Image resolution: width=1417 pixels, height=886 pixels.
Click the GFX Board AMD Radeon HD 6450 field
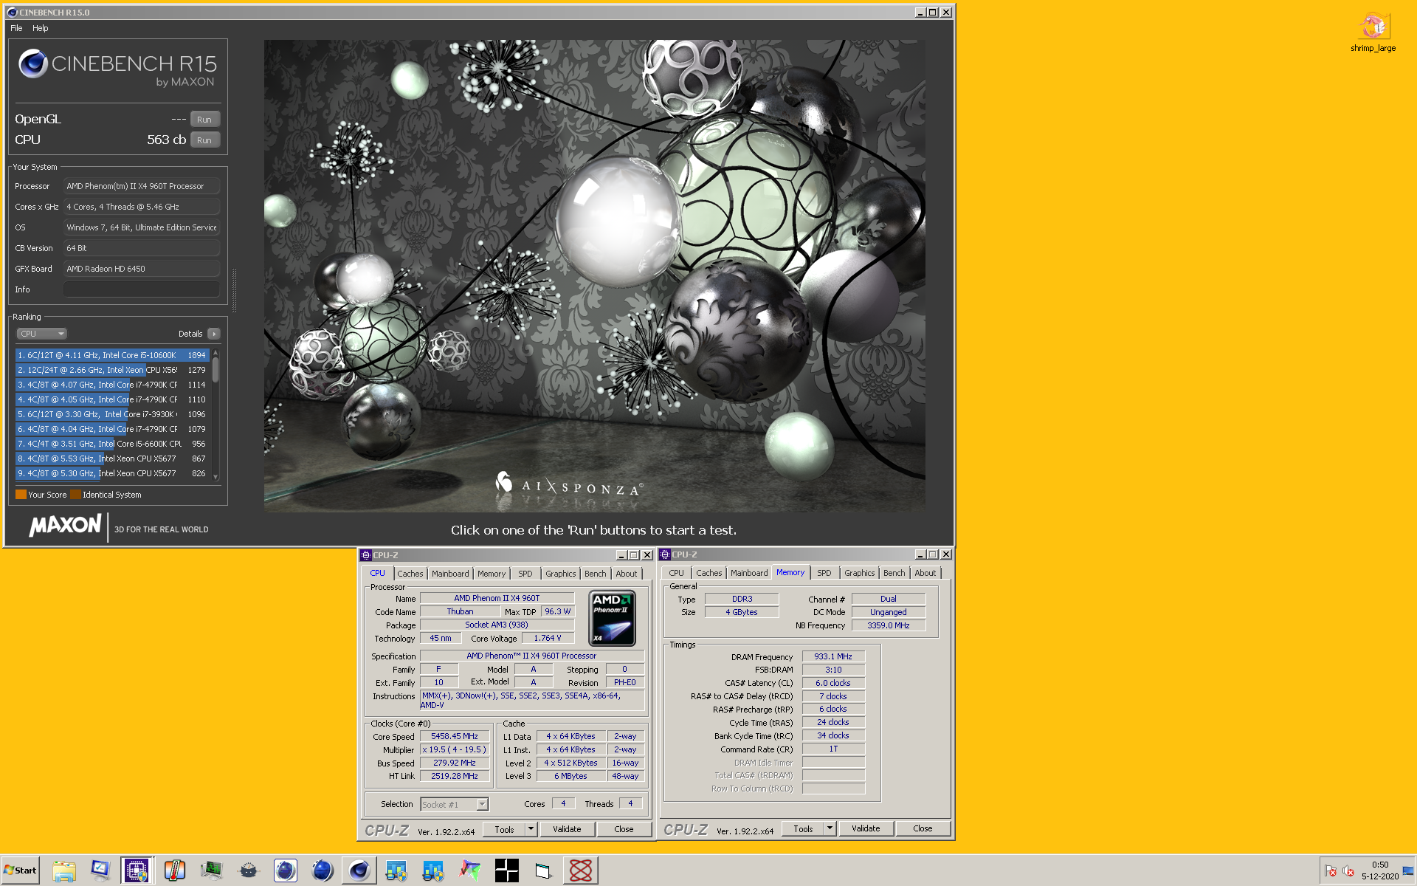click(x=142, y=269)
